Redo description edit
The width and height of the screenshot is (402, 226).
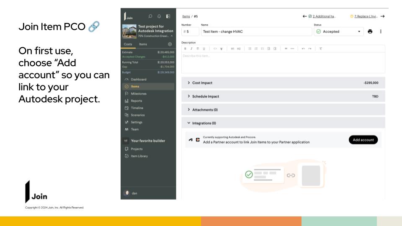tap(310, 49)
